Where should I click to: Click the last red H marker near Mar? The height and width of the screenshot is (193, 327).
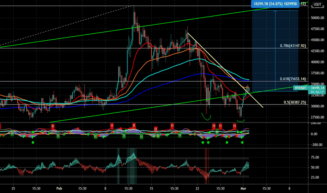[235, 126]
